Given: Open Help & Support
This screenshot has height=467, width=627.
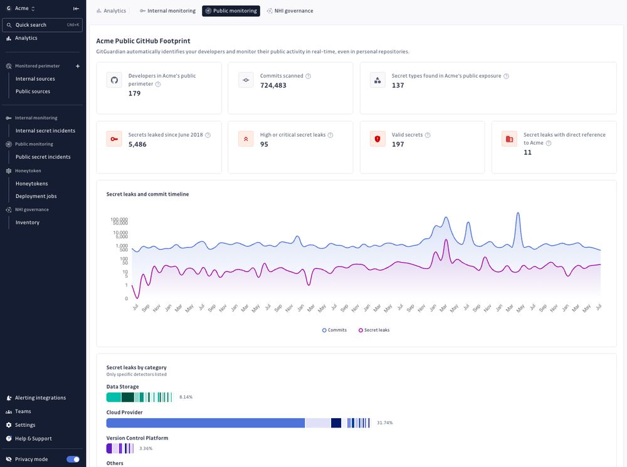Looking at the screenshot, I should tap(33, 439).
